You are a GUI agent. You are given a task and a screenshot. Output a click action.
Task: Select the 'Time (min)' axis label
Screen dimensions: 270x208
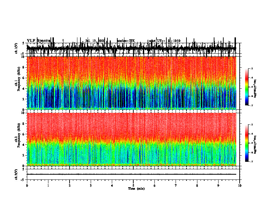pyautogui.click(x=136, y=189)
